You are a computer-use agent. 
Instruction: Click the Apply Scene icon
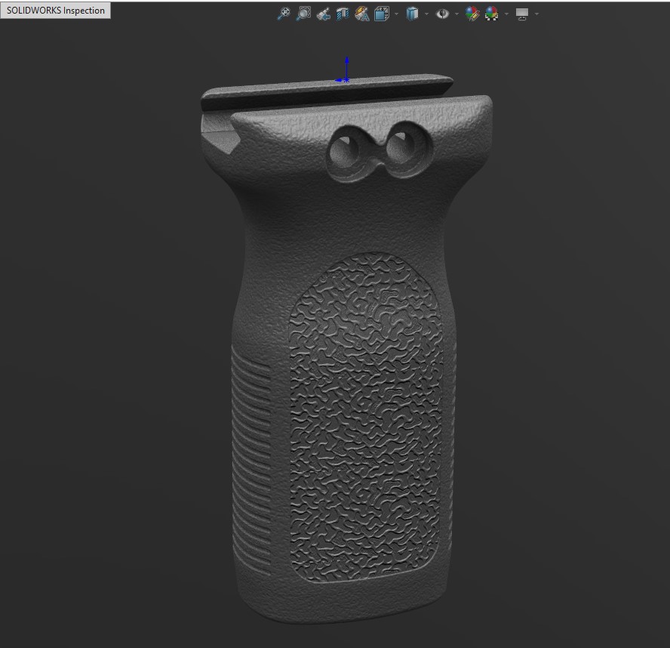tap(492, 14)
